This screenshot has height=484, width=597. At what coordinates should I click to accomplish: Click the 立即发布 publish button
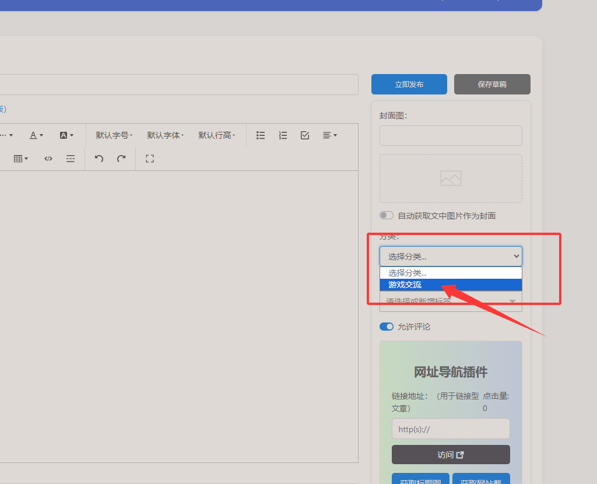[x=409, y=84]
